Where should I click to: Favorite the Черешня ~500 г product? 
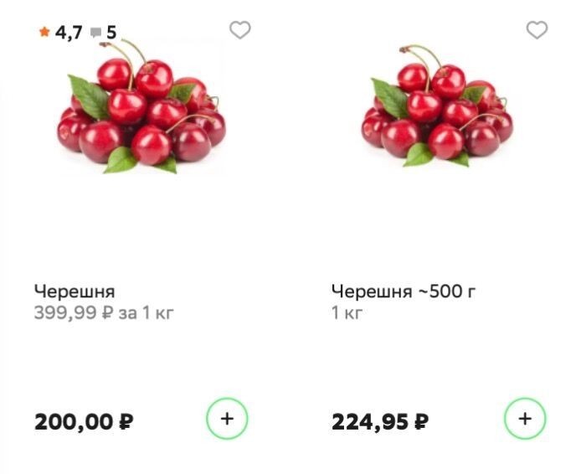click(x=537, y=30)
